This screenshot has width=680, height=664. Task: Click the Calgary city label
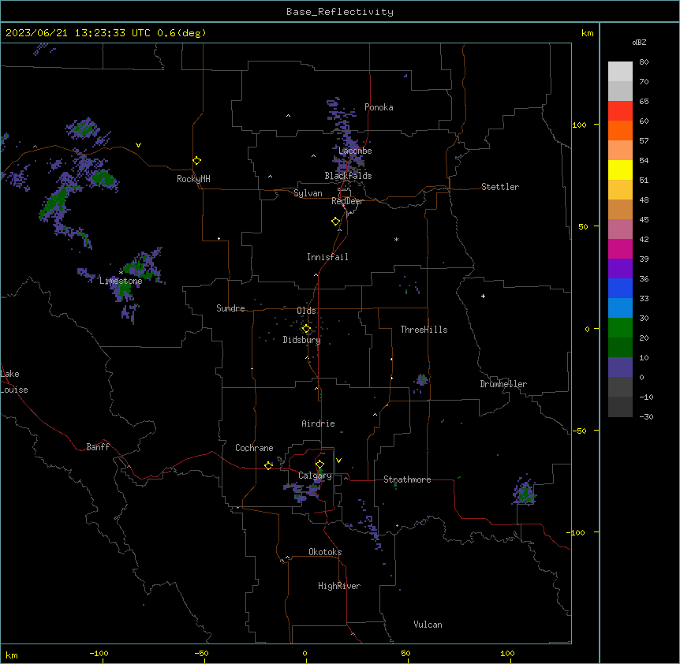point(315,476)
